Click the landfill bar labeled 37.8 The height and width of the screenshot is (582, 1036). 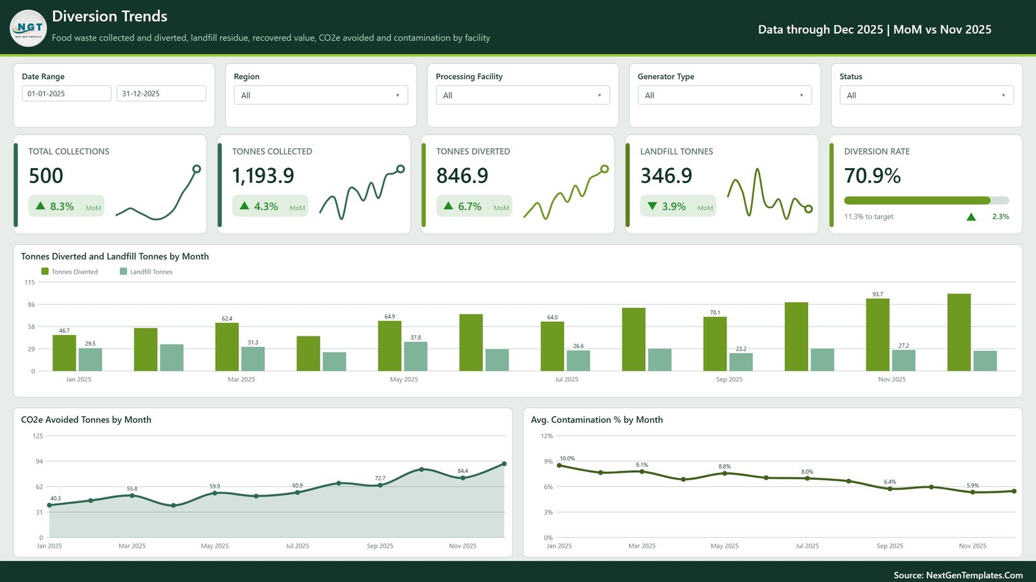point(415,356)
